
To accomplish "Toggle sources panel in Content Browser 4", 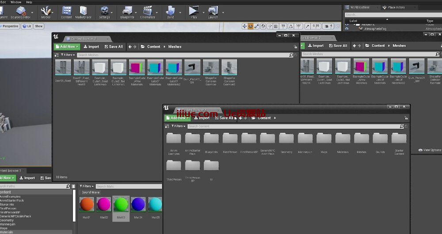I will click(x=168, y=126).
